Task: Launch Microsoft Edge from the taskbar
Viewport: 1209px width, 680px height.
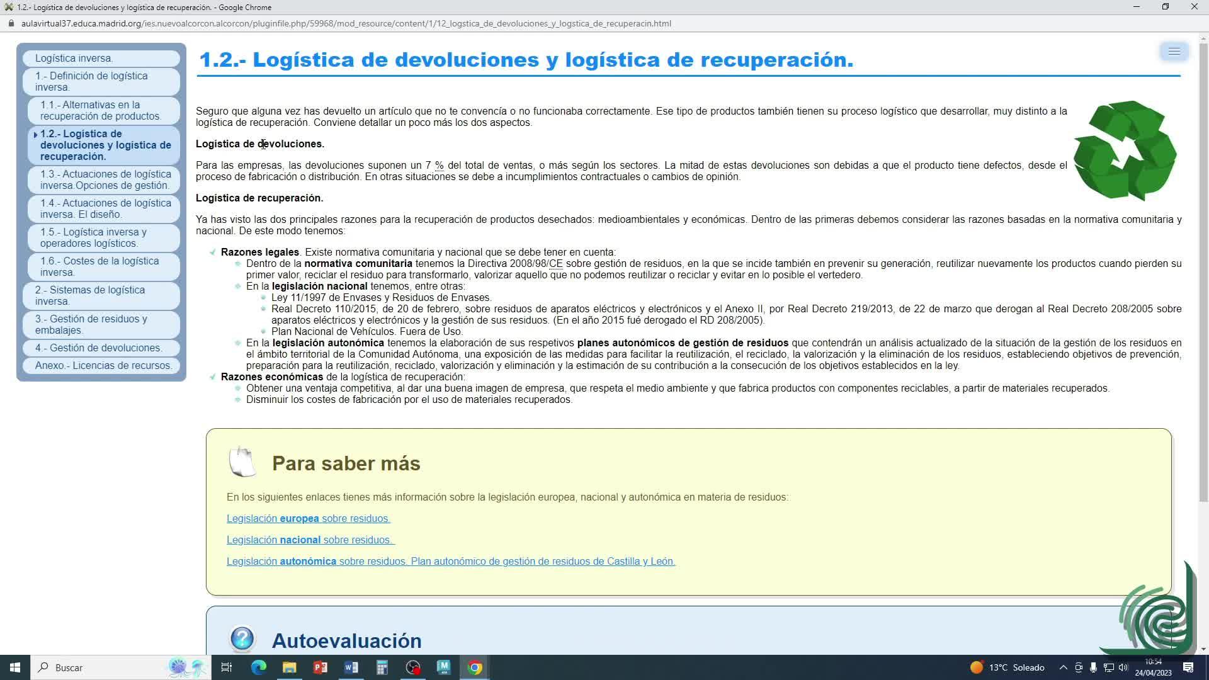Action: (259, 667)
